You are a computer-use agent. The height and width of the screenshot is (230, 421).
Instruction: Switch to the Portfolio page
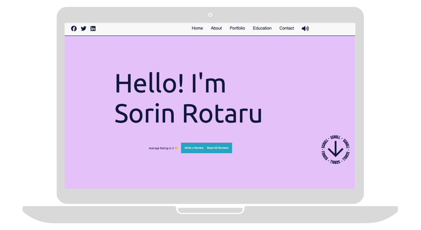pyautogui.click(x=237, y=28)
